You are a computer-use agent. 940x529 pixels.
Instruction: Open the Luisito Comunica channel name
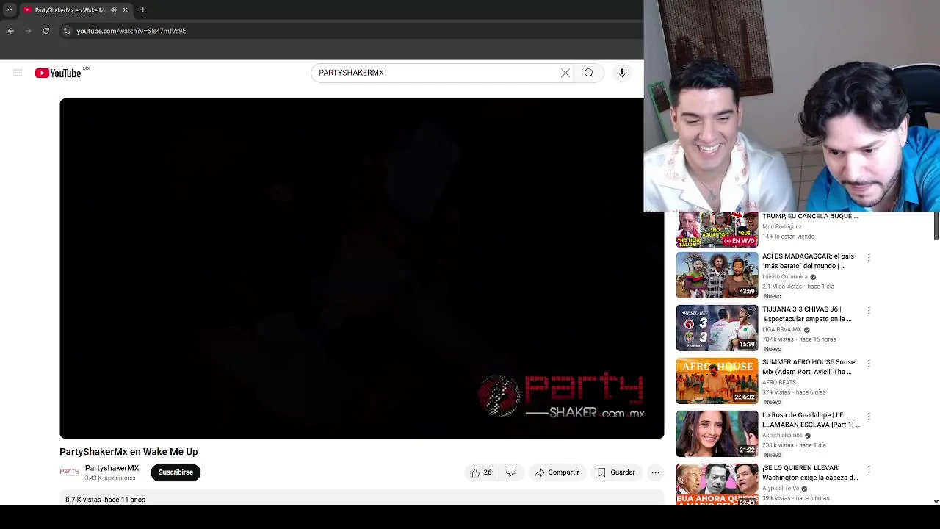784,277
